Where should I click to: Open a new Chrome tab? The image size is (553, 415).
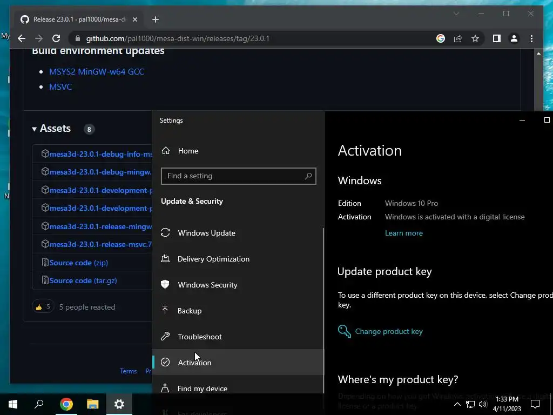156,19
